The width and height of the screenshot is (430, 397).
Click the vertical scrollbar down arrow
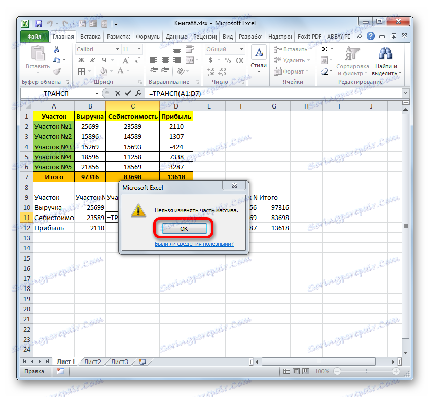405,353
